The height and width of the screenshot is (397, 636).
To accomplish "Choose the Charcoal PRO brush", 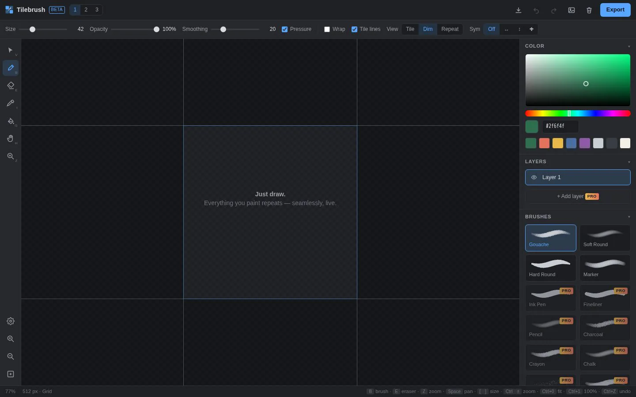I will pyautogui.click(x=605, y=328).
